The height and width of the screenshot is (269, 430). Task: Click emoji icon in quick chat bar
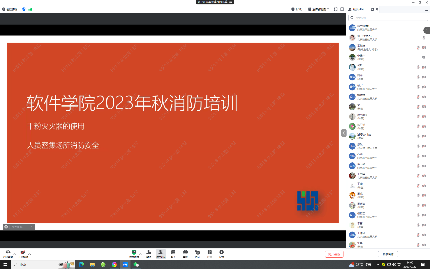6,227
